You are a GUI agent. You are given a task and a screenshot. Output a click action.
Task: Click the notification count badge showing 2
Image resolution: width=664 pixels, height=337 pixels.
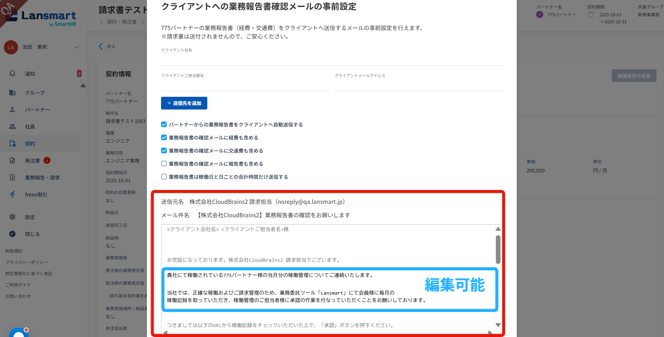[x=79, y=73]
